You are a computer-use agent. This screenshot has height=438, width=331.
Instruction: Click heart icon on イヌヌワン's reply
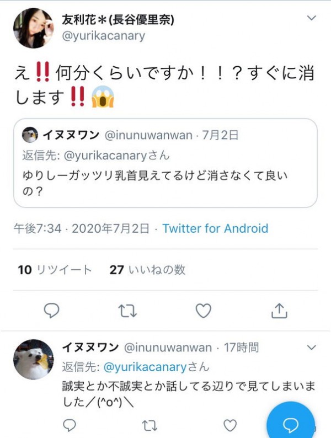pos(230,425)
